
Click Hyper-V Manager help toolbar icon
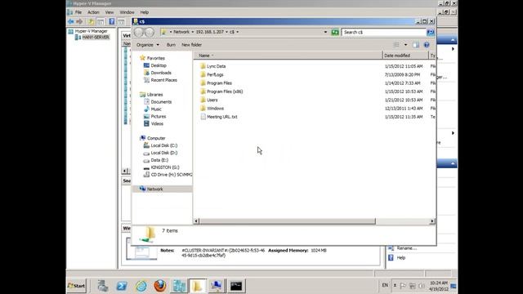112,22
